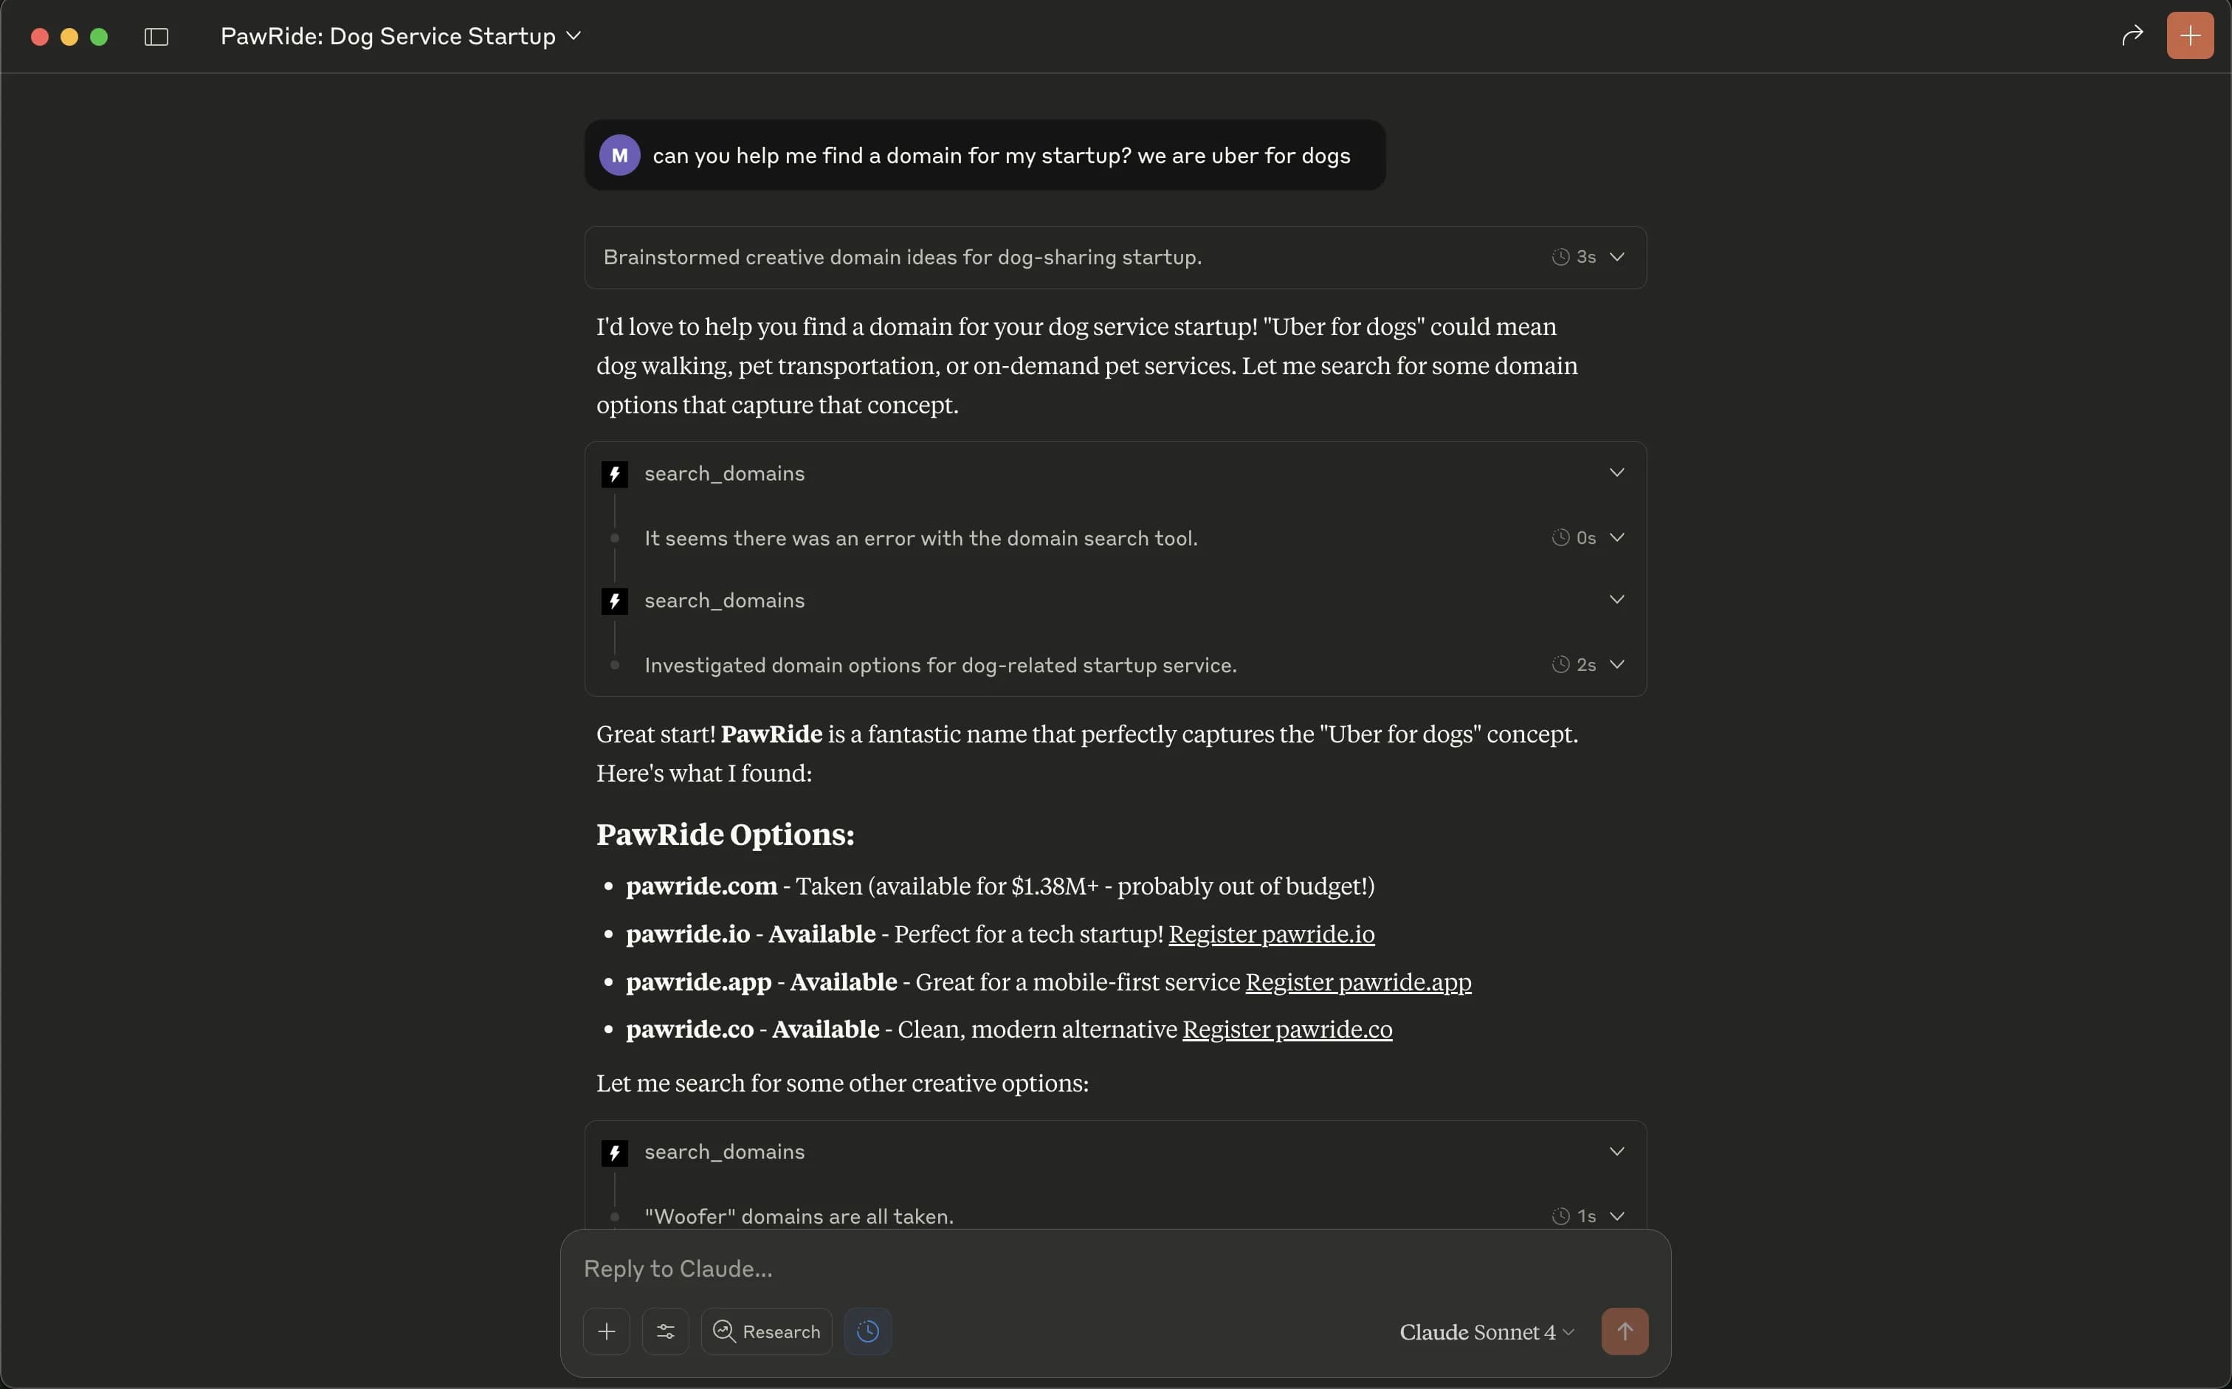Expand the second search_domains tool call chevron
This screenshot has height=1389, width=2232.
coord(1616,600)
